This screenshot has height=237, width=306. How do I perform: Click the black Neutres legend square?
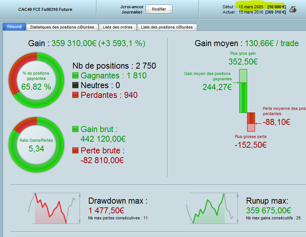coord(75,85)
